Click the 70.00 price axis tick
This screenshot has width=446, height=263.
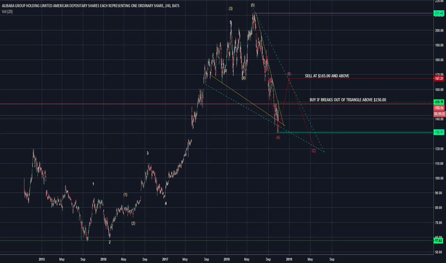pos(439,223)
